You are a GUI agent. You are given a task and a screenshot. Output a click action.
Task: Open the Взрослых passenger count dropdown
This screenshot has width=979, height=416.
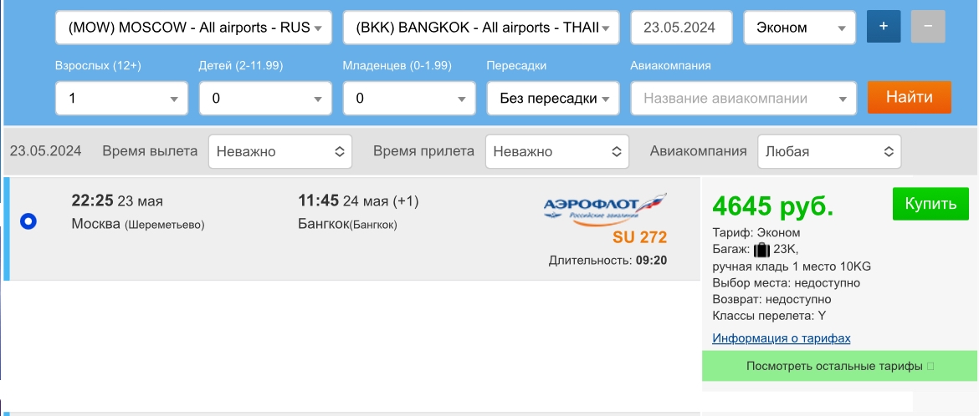122,98
